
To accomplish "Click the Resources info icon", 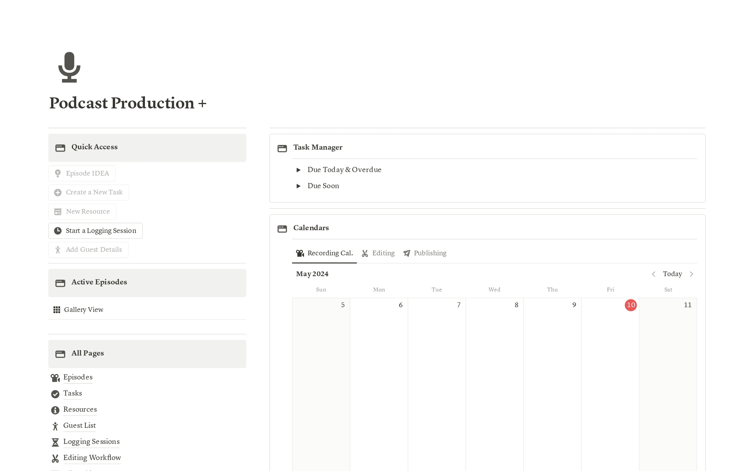I will click(55, 410).
